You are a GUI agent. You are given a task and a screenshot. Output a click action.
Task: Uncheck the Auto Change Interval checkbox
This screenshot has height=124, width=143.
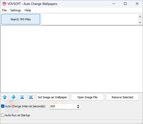pyautogui.click(x=3, y=106)
